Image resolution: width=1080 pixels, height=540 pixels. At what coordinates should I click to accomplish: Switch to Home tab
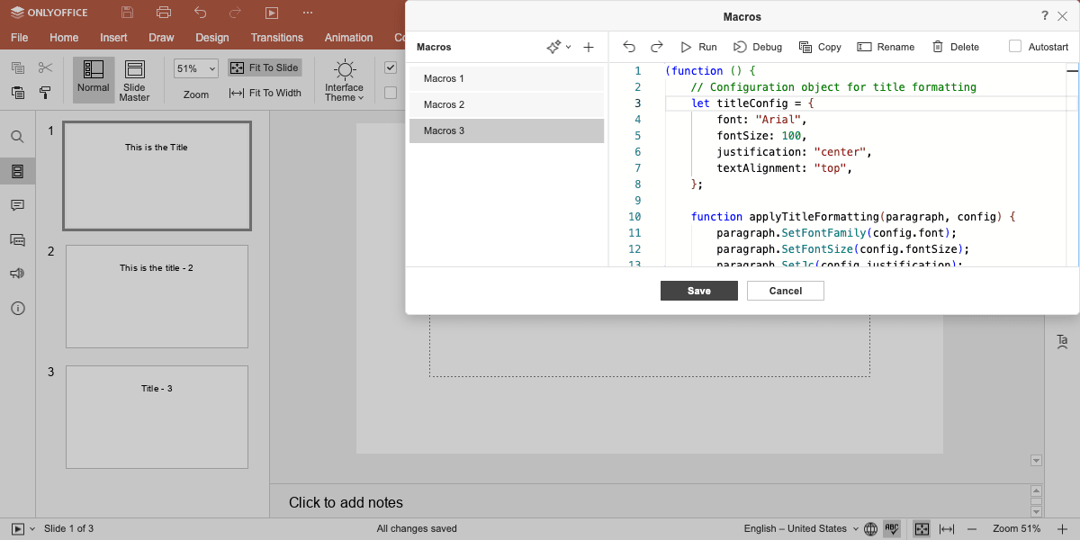pos(64,38)
